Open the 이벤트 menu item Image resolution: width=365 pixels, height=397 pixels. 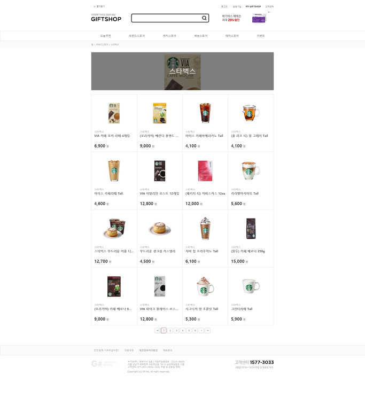[261, 36]
